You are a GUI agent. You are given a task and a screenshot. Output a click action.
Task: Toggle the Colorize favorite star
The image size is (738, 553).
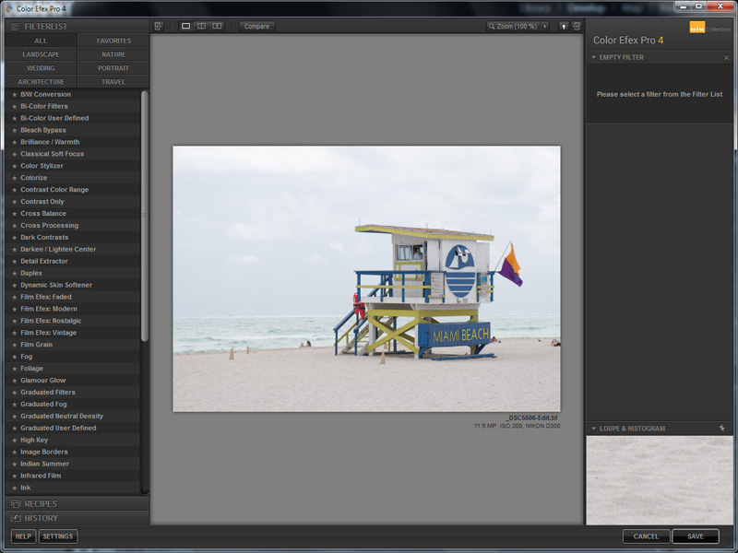(x=15, y=178)
